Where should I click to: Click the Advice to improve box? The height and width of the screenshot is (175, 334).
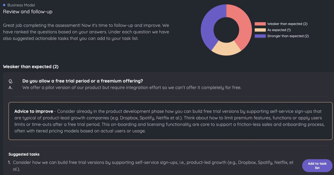pyautogui.click(x=170, y=121)
